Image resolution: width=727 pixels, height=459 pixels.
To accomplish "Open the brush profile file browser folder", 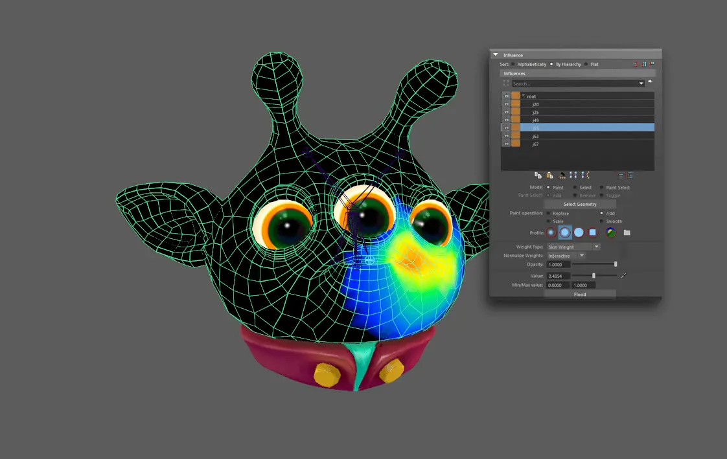I will pyautogui.click(x=627, y=232).
